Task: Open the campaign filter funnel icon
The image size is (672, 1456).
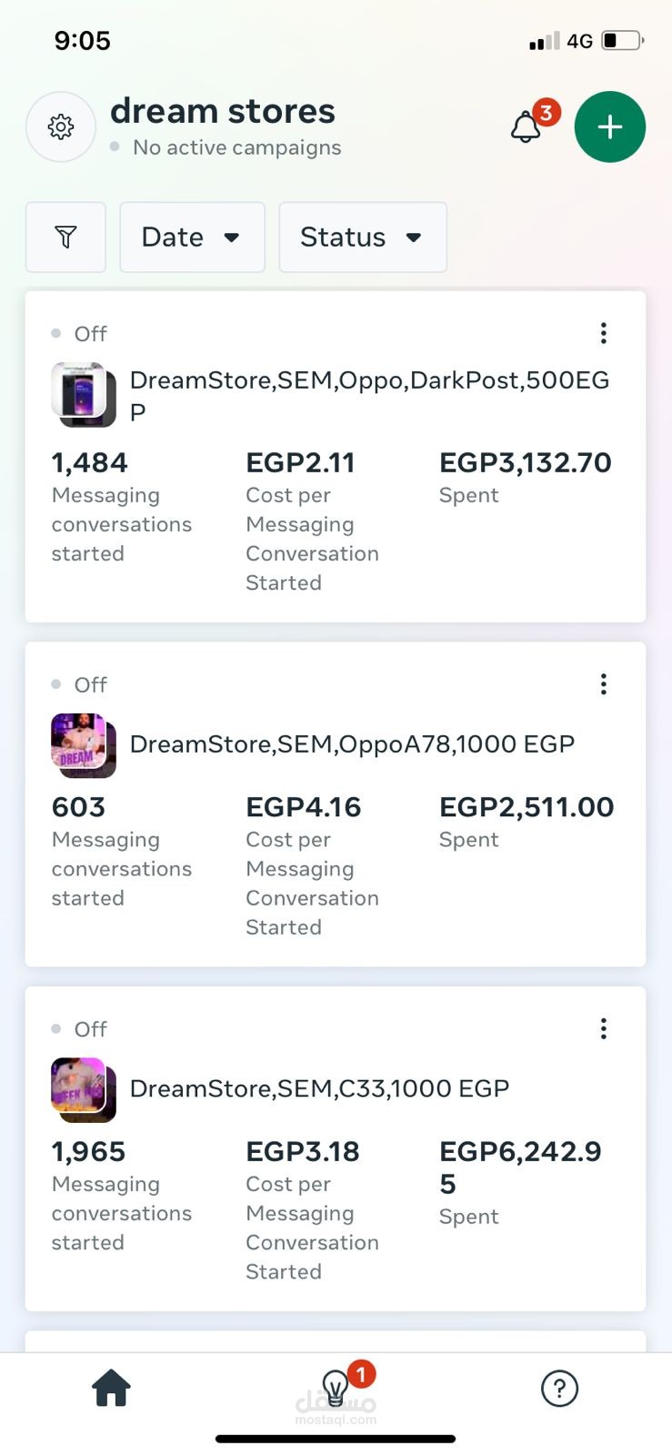Action: [65, 238]
